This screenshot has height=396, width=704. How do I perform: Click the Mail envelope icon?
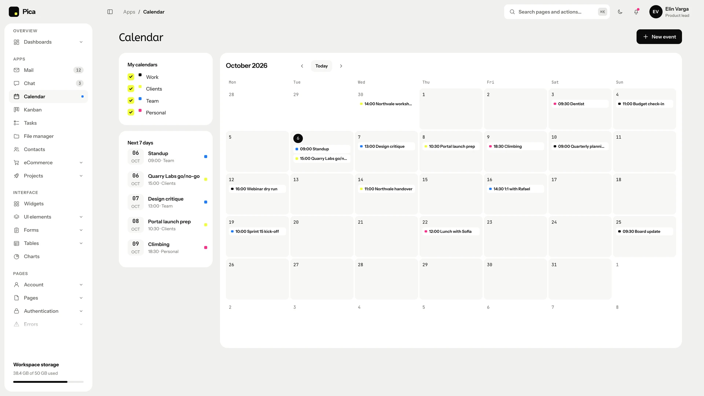(16, 70)
